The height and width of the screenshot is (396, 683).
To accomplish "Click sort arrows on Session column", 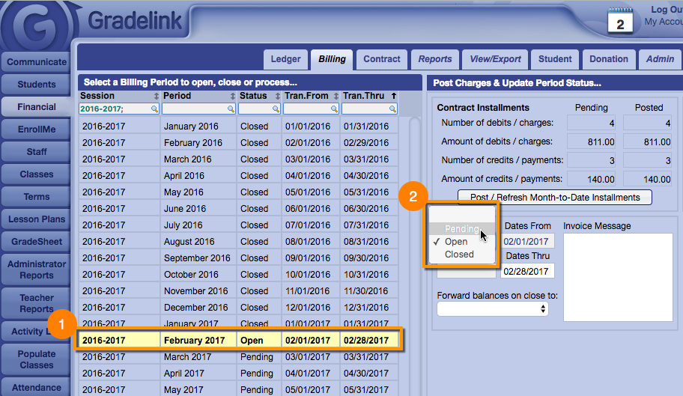I will point(156,96).
